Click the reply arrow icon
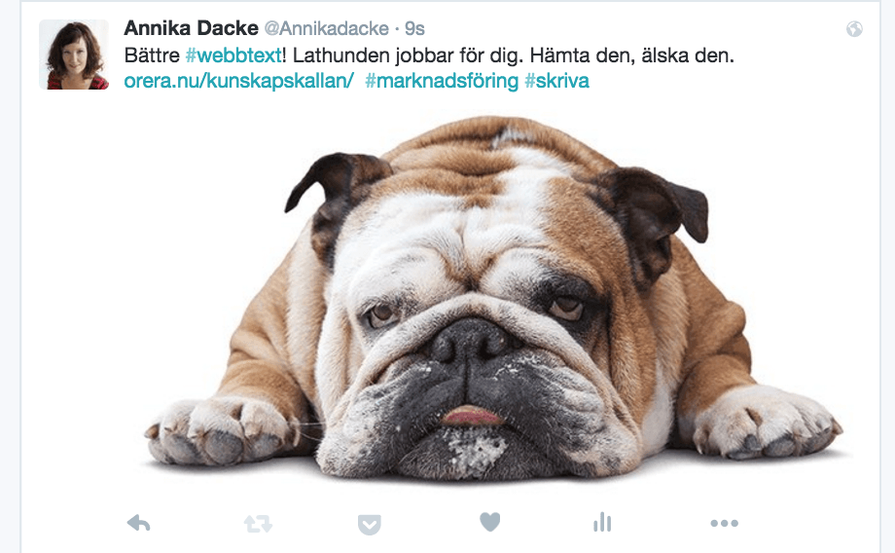 139,523
